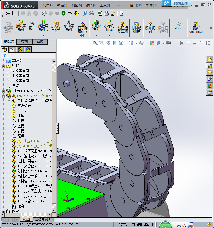Open the 编辑(E) menu
This screenshot has width=214, height=228.
(62, 5)
